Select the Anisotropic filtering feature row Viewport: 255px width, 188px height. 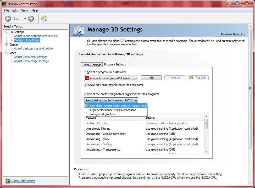[x=144, y=129]
